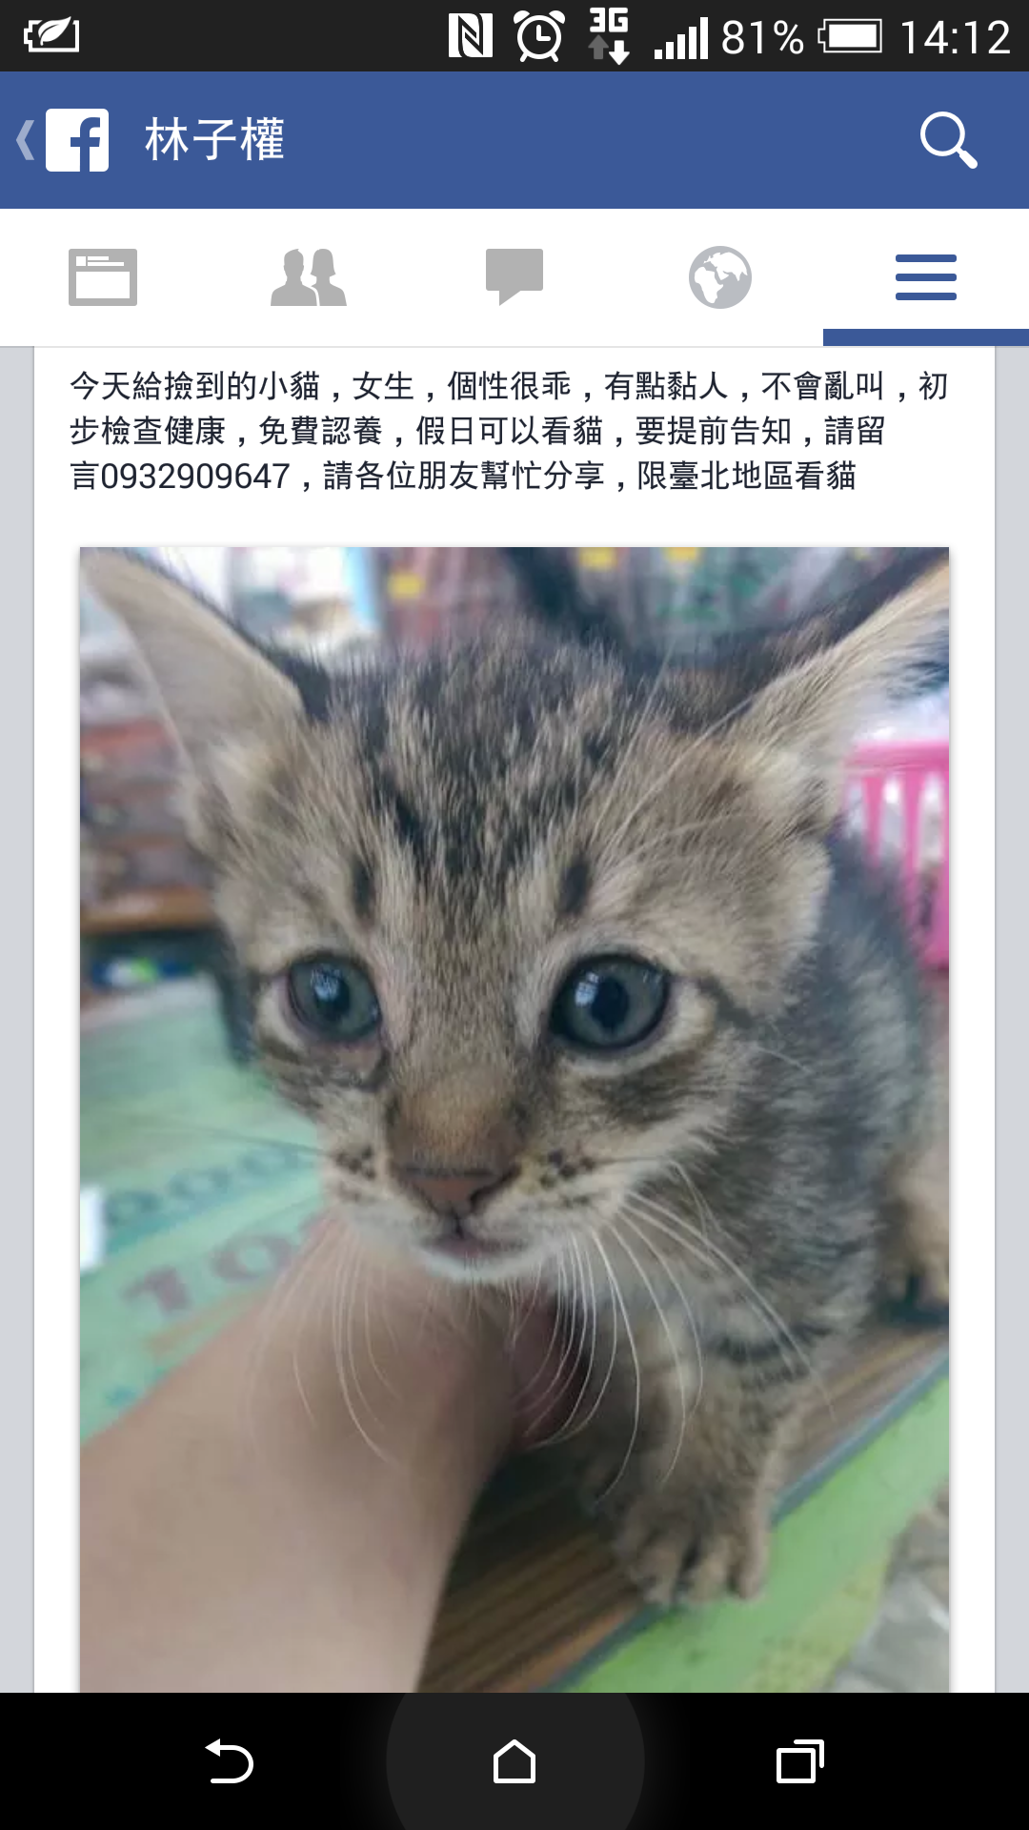The image size is (1029, 1830).
Task: Go back using the left chevron arrow
Action: pos(26,140)
